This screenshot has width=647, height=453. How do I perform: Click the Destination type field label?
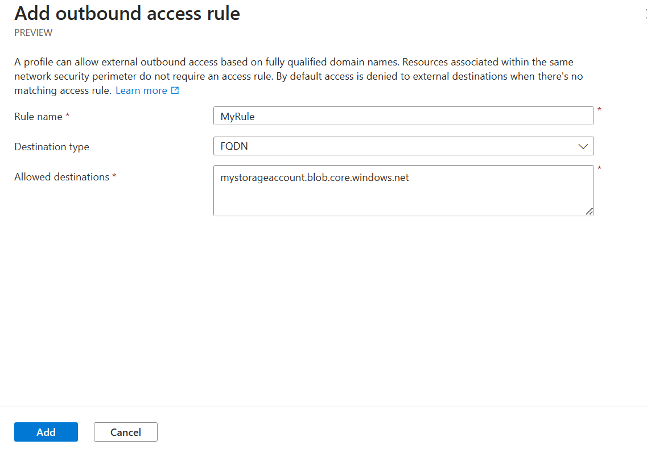point(51,146)
